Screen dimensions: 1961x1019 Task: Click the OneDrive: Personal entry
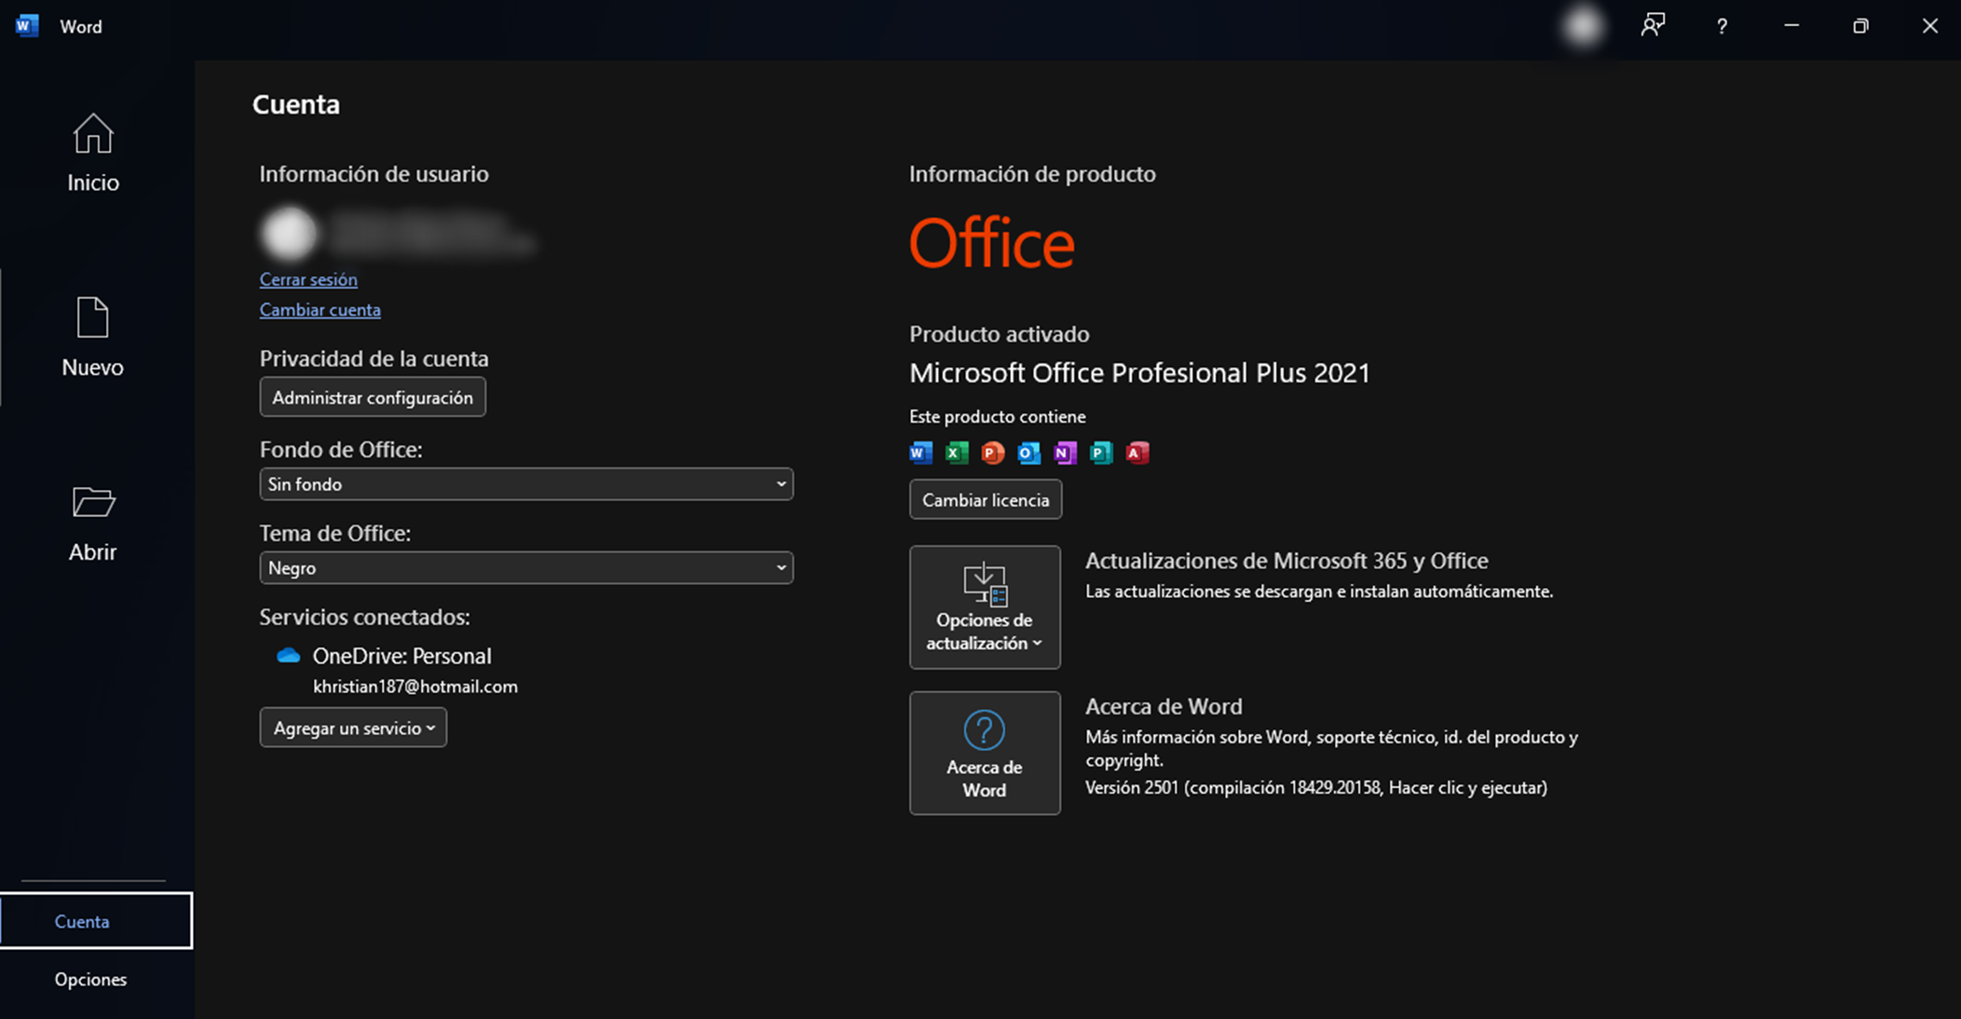tap(402, 656)
